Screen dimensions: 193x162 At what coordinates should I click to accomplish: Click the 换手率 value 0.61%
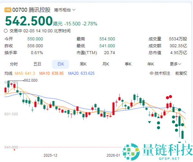tap(37, 53)
